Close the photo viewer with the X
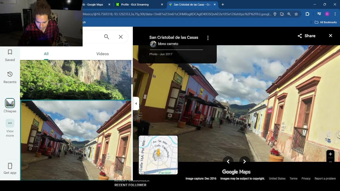The height and width of the screenshot is (191, 340). [330, 36]
